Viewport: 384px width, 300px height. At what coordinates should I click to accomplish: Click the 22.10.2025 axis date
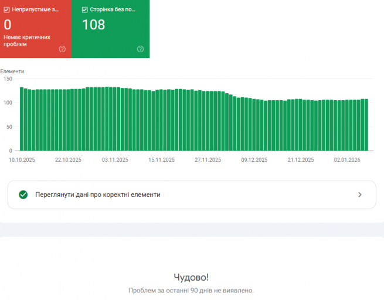(68, 160)
